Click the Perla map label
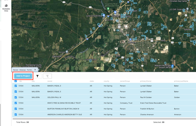Viewport: 196px width, 126px height. coord(163,41)
